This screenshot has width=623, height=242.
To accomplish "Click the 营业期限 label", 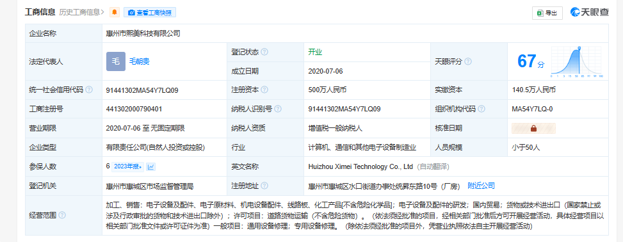I will point(43,128).
